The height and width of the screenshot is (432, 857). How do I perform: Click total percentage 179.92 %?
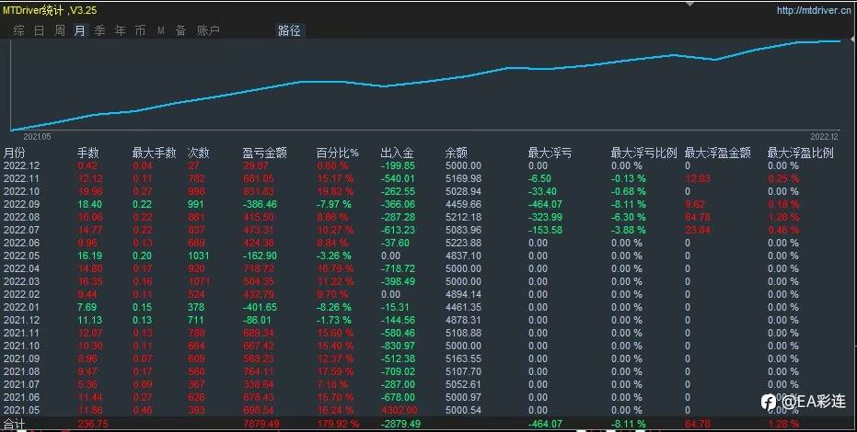[338, 425]
